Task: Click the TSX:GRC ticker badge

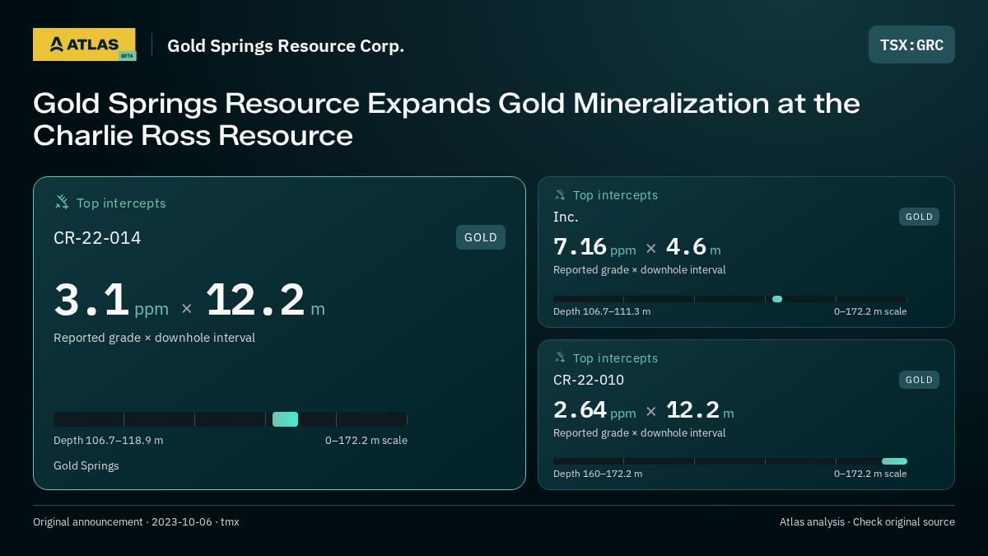Action: [x=911, y=44]
